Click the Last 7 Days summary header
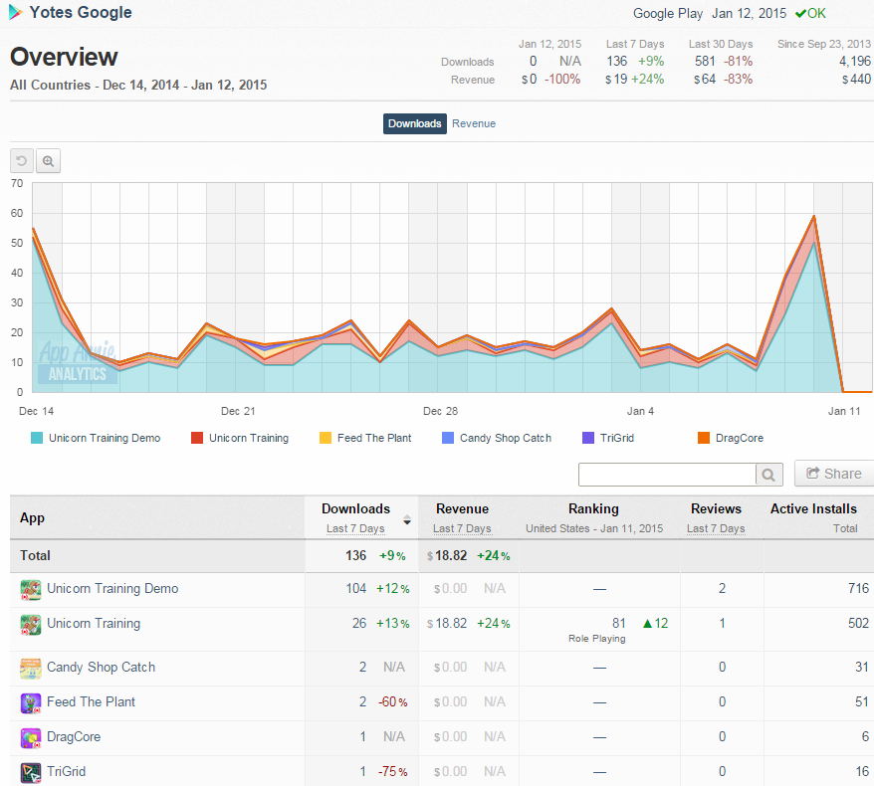 coord(635,44)
